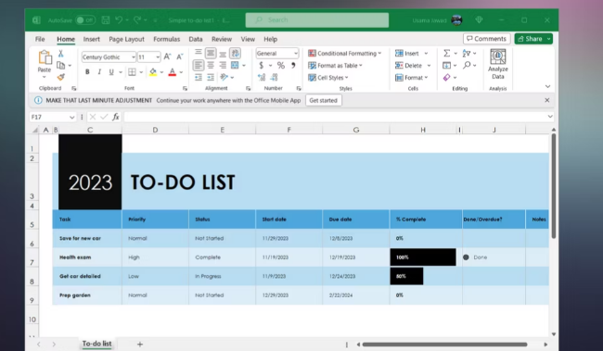This screenshot has height=351, width=603.
Task: Click the Sort & Filter icon
Action: (467, 54)
